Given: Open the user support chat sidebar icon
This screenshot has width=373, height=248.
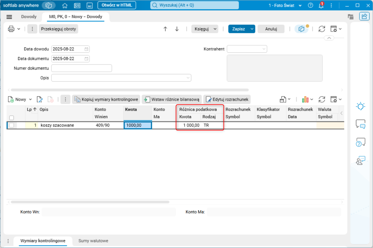Looking at the screenshot, I should (x=360, y=160).
